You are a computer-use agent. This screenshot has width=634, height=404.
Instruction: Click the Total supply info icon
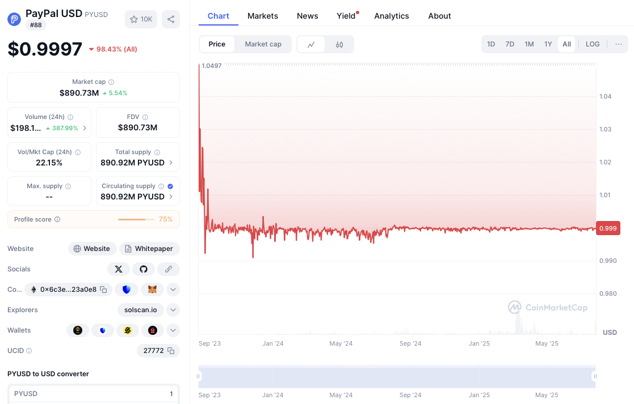pos(157,152)
